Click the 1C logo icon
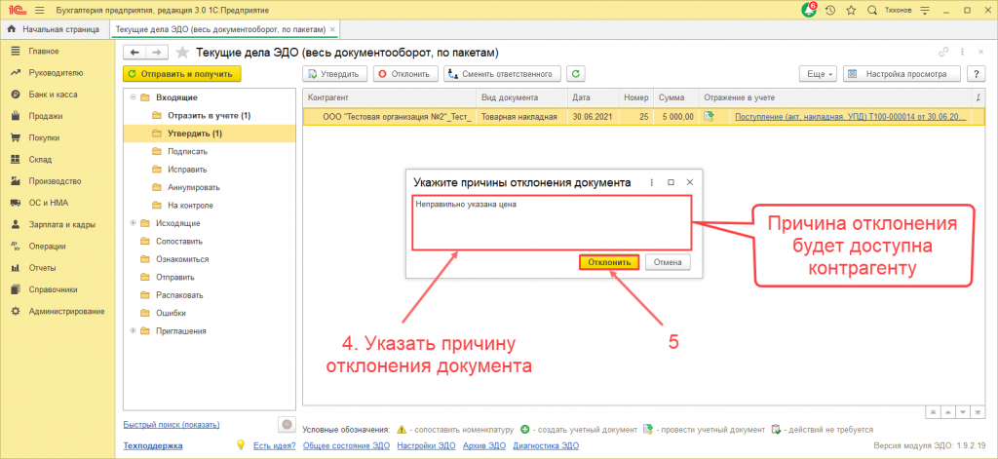The image size is (998, 459). click(x=16, y=11)
